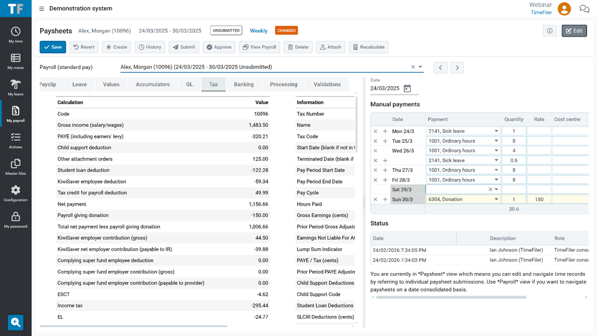Go to My leave palm tree icon
Screen dimensions: 597x336
click(x=16, y=87)
